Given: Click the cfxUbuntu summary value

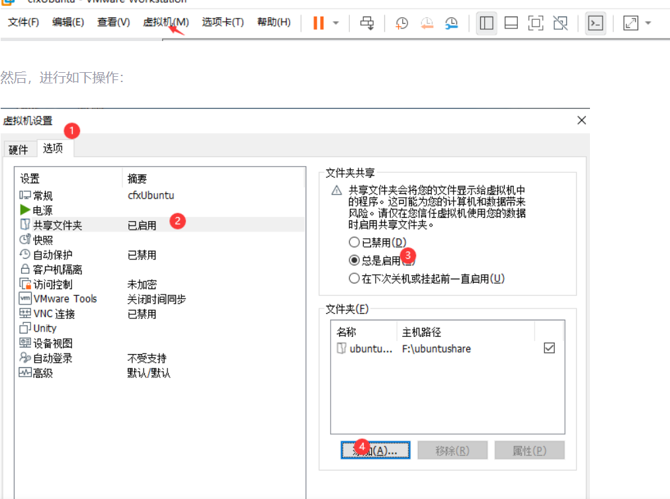Looking at the screenshot, I should 151,195.
